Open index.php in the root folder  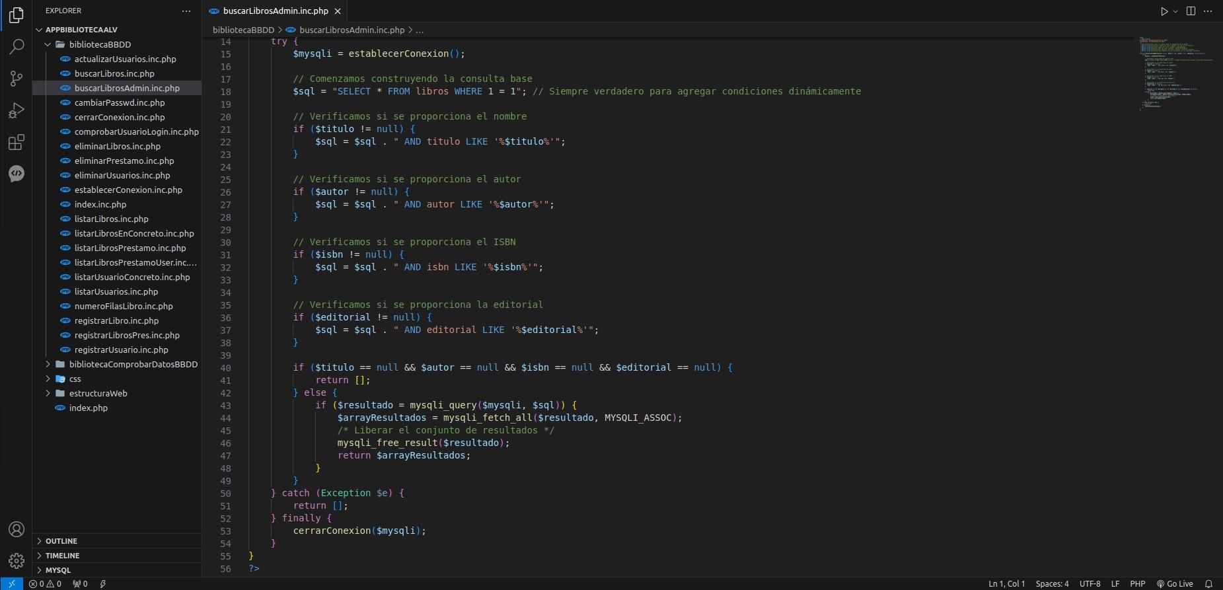(x=117, y=408)
